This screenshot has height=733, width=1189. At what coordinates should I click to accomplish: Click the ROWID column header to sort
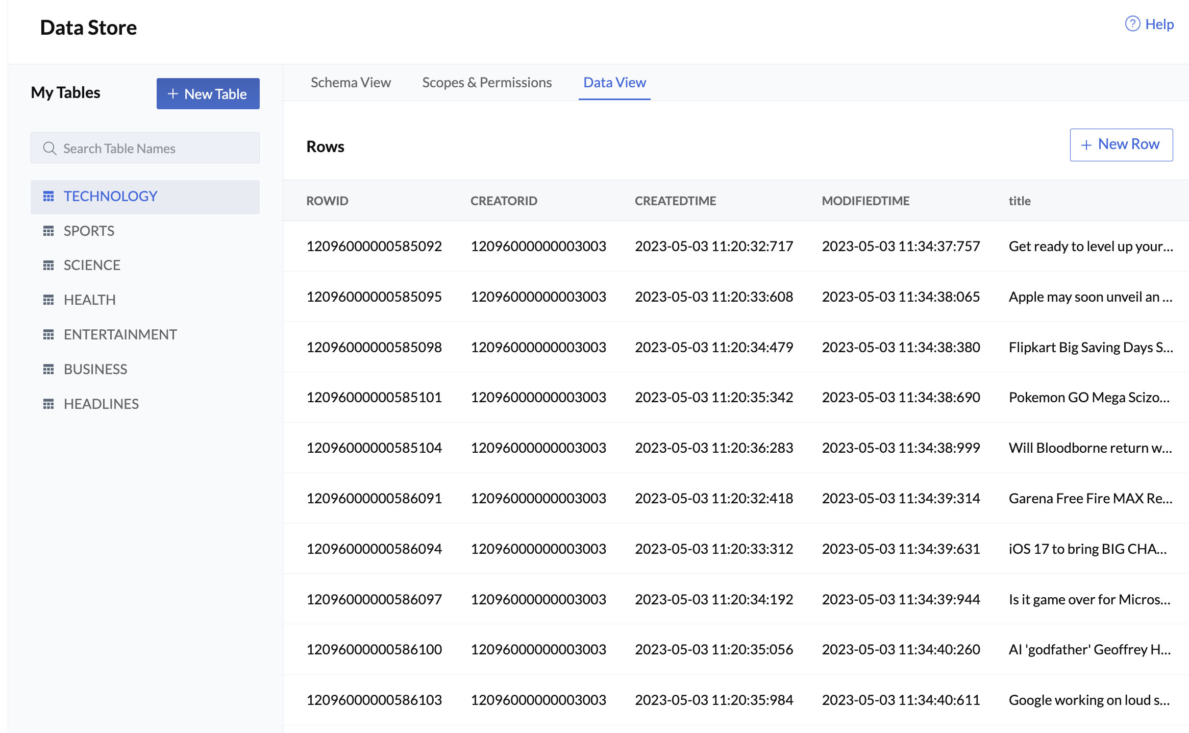click(329, 201)
